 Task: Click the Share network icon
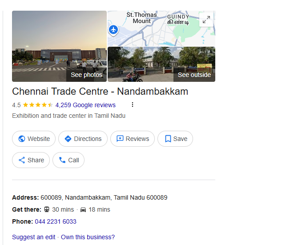(x=22, y=160)
